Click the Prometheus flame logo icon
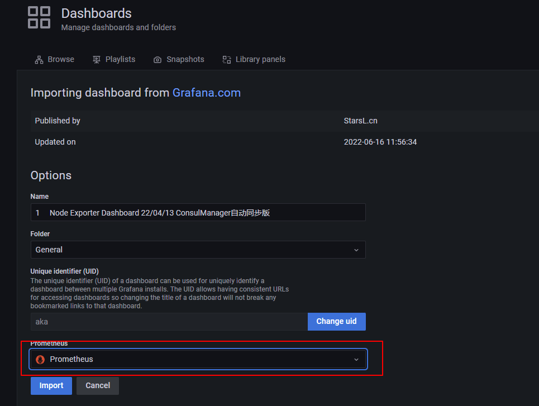 [40, 360]
